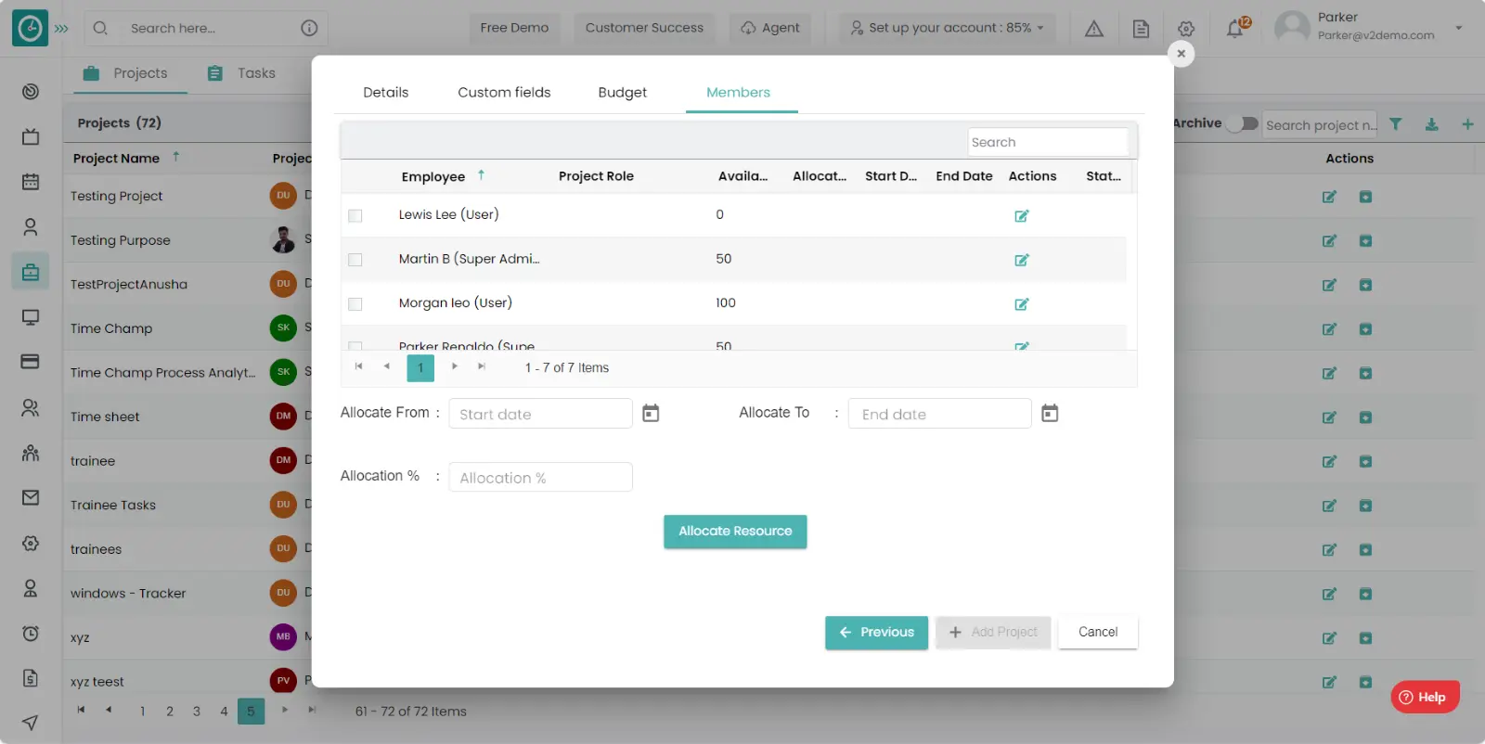This screenshot has height=744, width=1485.
Task: Archive the Testing Purpose project
Action: click(x=1365, y=241)
